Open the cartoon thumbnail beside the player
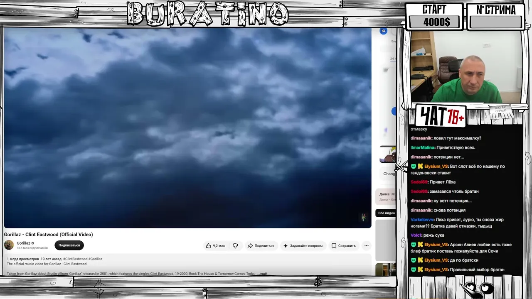 click(x=388, y=154)
